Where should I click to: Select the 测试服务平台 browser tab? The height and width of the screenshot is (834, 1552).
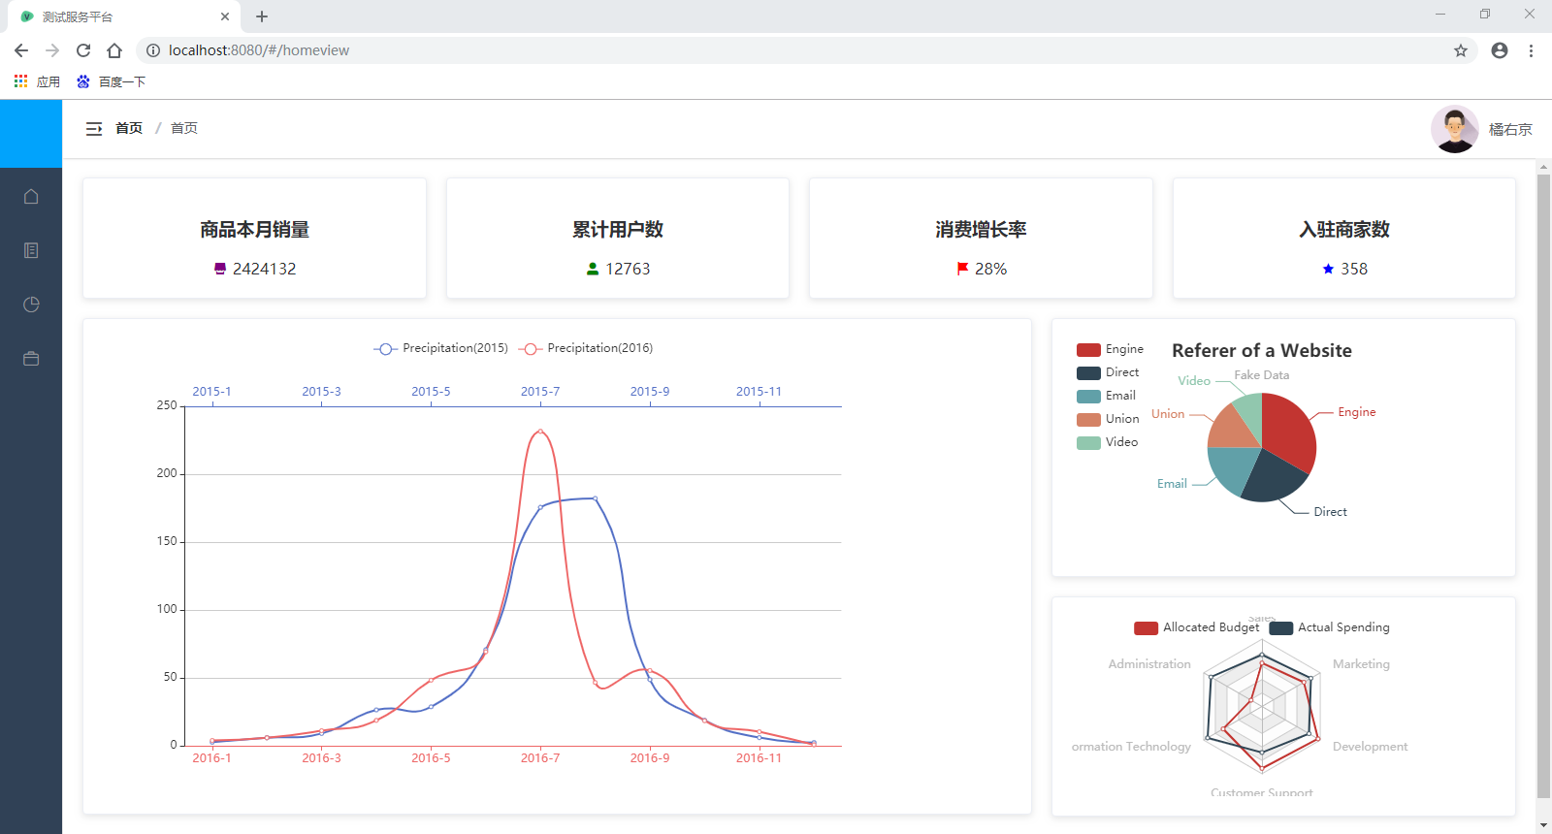(x=124, y=16)
